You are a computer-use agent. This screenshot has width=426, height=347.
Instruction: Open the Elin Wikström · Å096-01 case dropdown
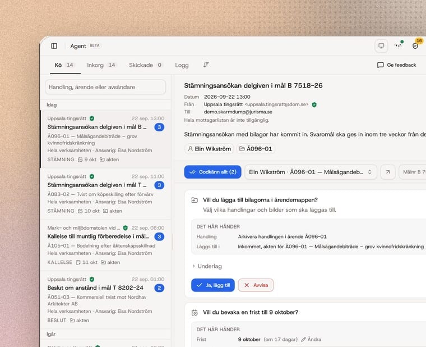[x=311, y=172]
